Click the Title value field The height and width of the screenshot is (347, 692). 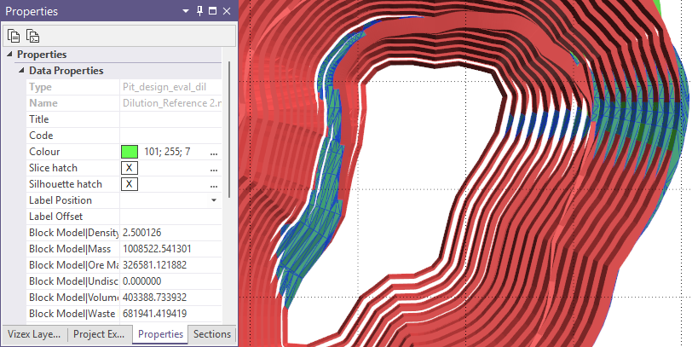coord(170,119)
